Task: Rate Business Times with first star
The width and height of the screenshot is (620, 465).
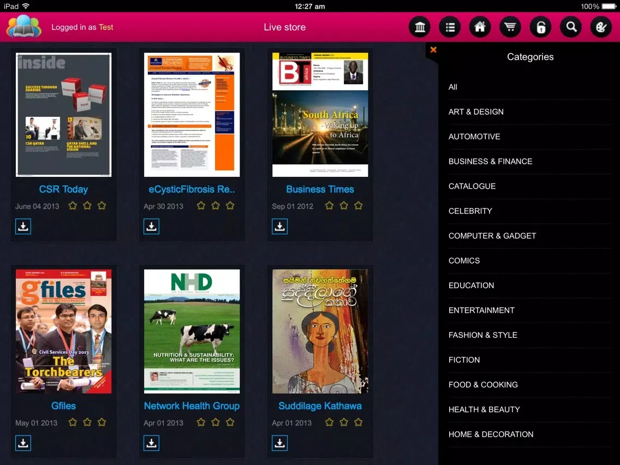Action: pyautogui.click(x=330, y=206)
